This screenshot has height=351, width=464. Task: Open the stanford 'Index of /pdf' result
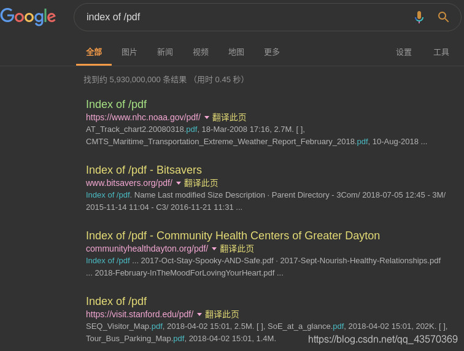(x=116, y=301)
